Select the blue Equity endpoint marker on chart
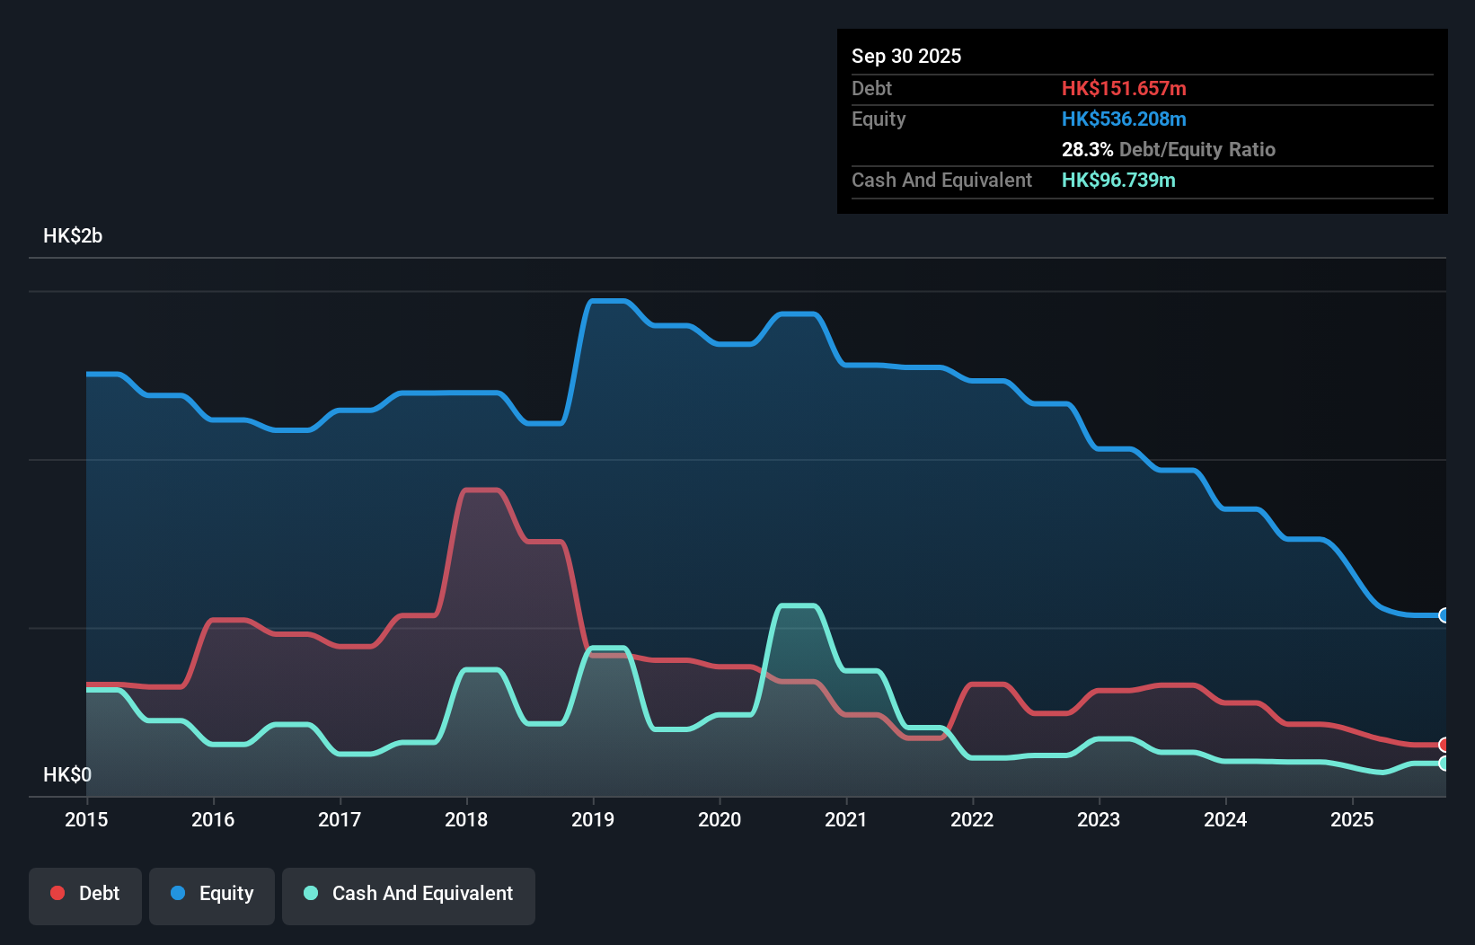Viewport: 1475px width, 945px height. click(1444, 615)
